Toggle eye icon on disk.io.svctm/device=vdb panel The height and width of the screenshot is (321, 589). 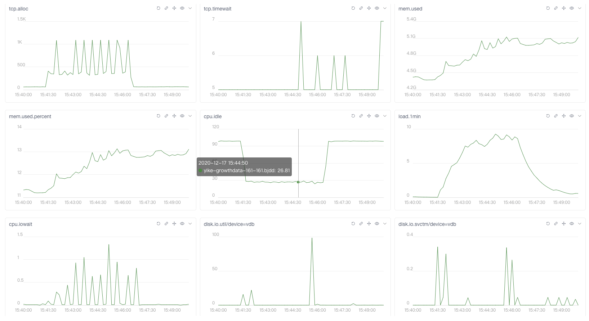click(572, 224)
